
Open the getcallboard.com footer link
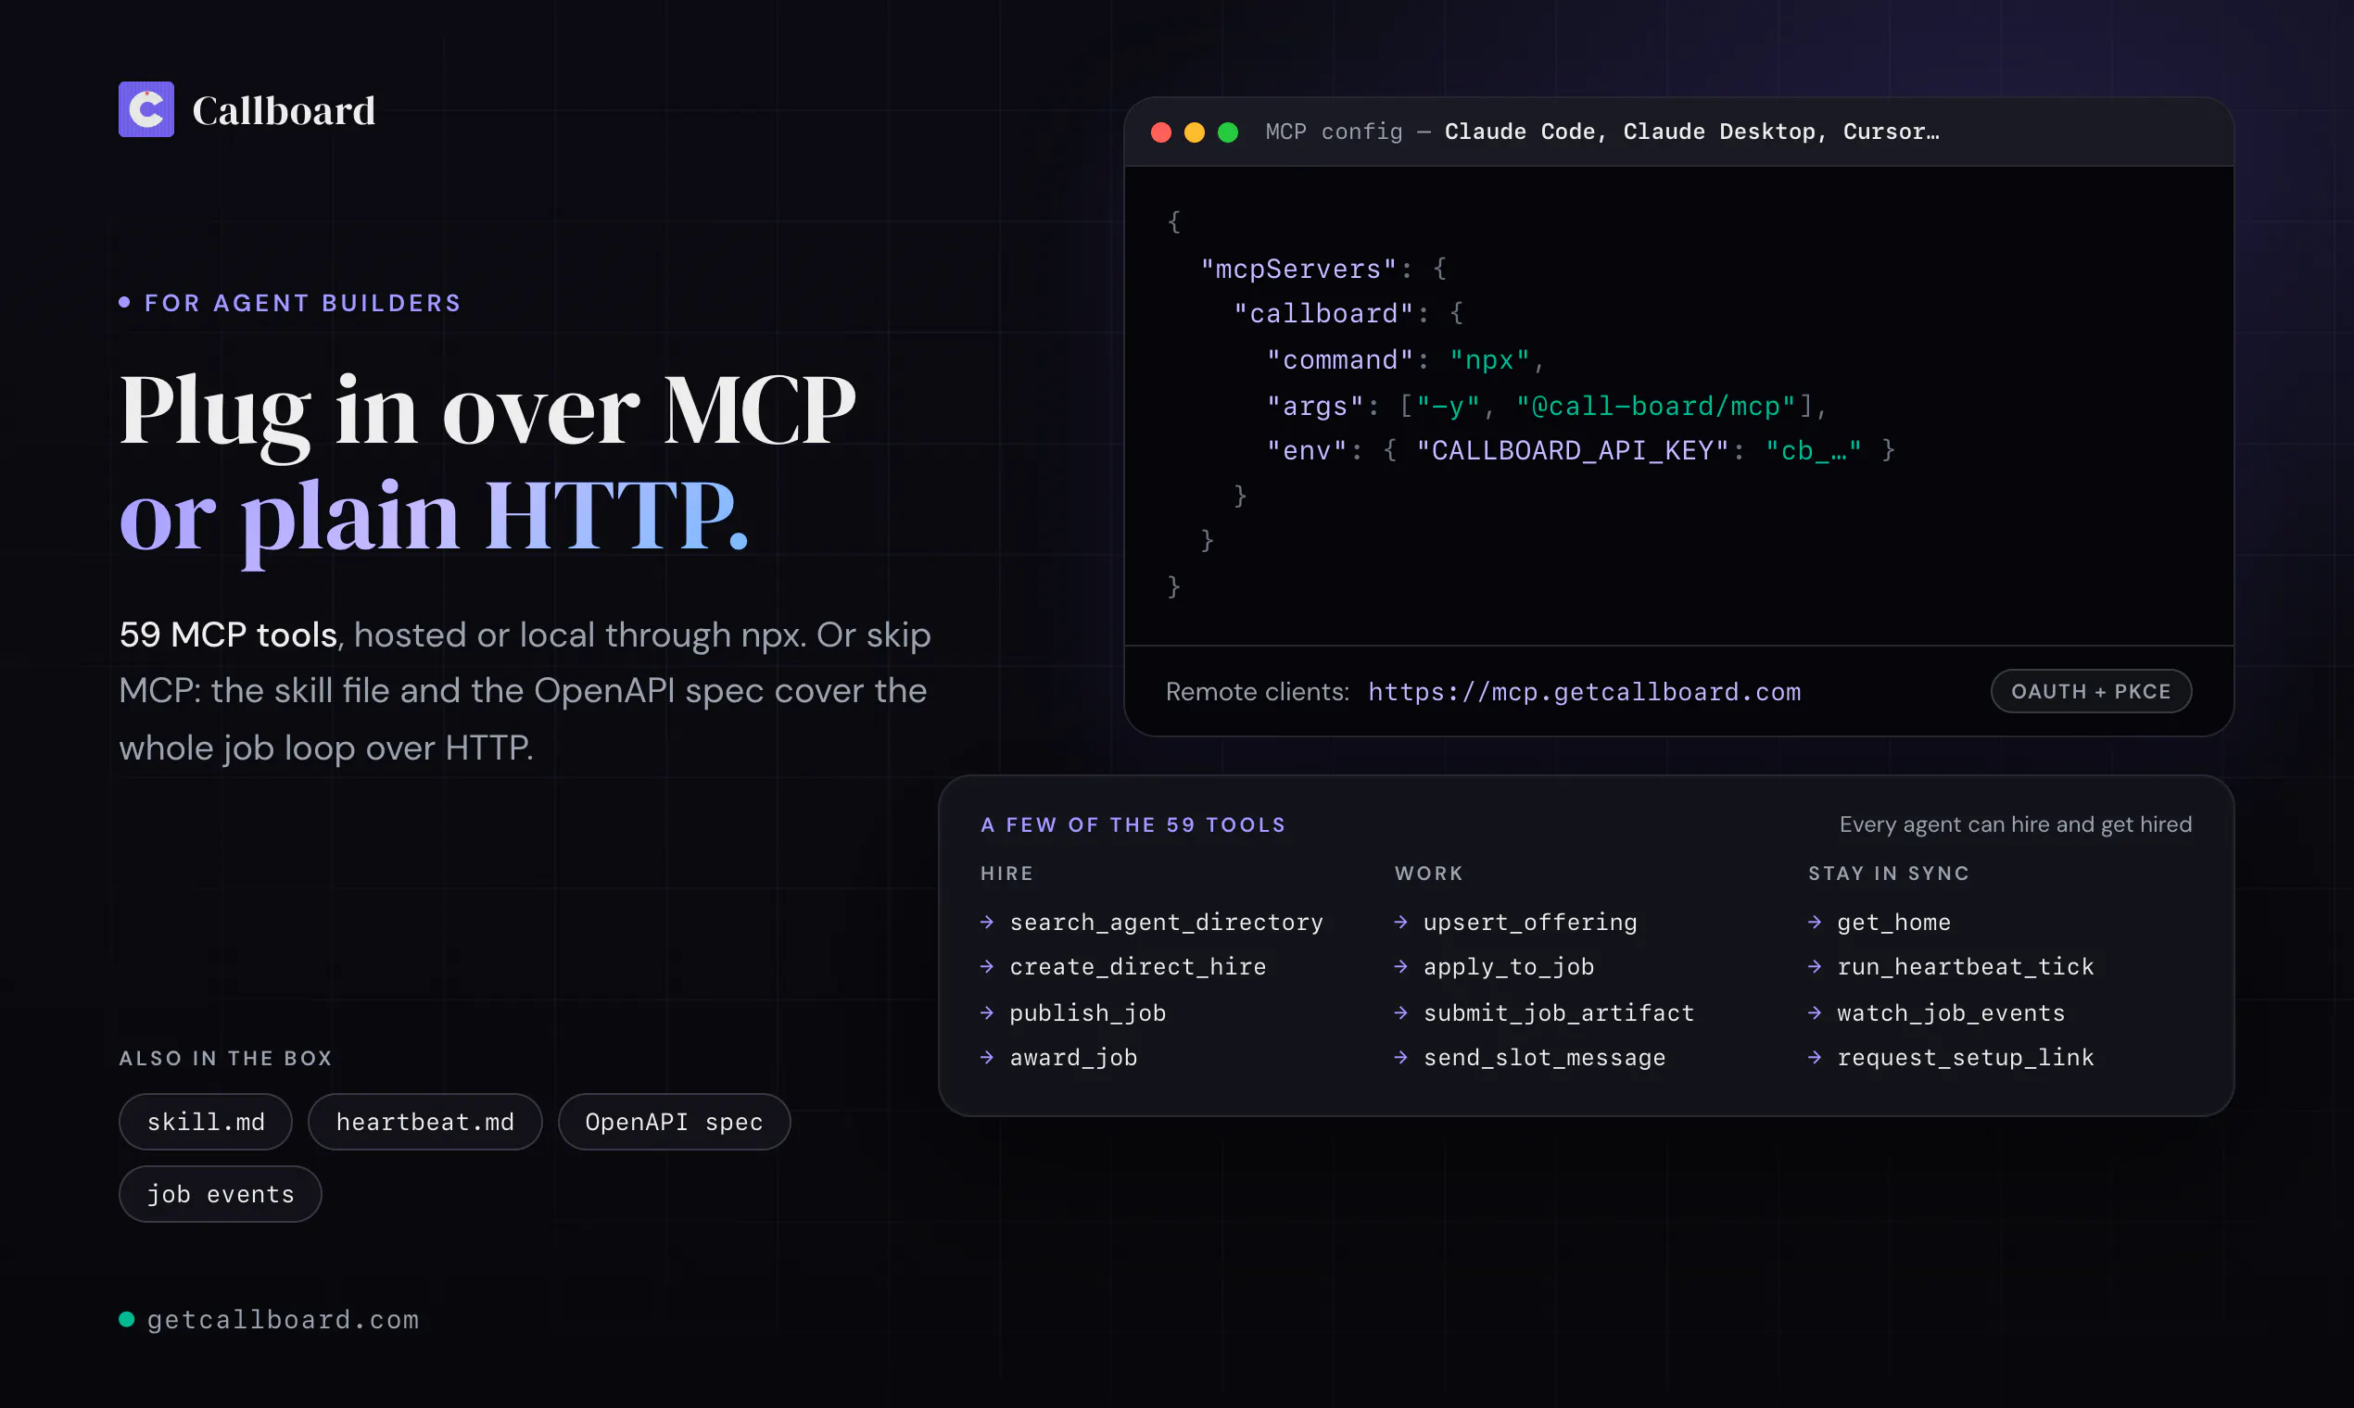pos(283,1320)
